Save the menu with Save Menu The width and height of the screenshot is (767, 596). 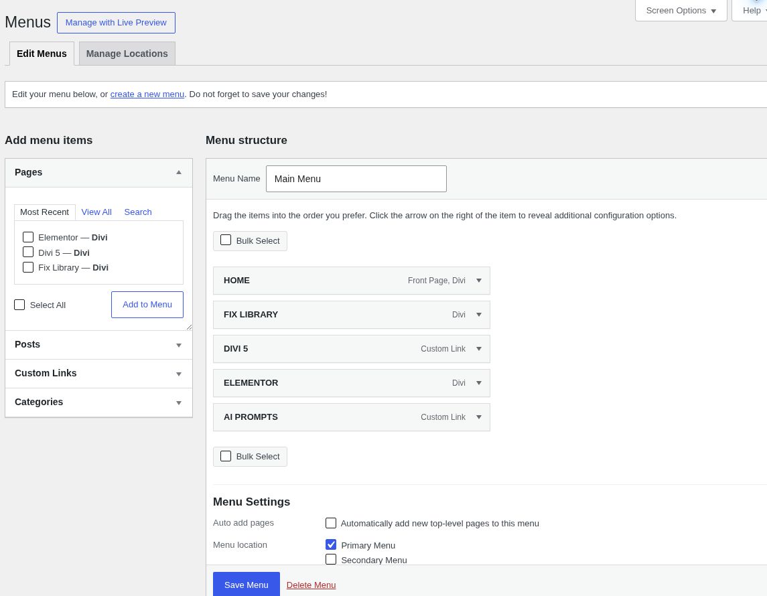pyautogui.click(x=246, y=585)
